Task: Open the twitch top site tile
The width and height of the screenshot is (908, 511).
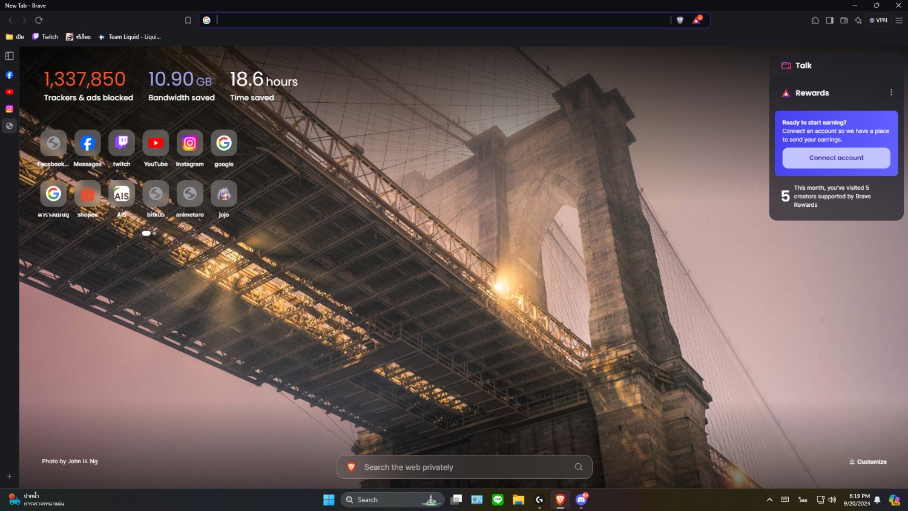Action: pos(122,143)
